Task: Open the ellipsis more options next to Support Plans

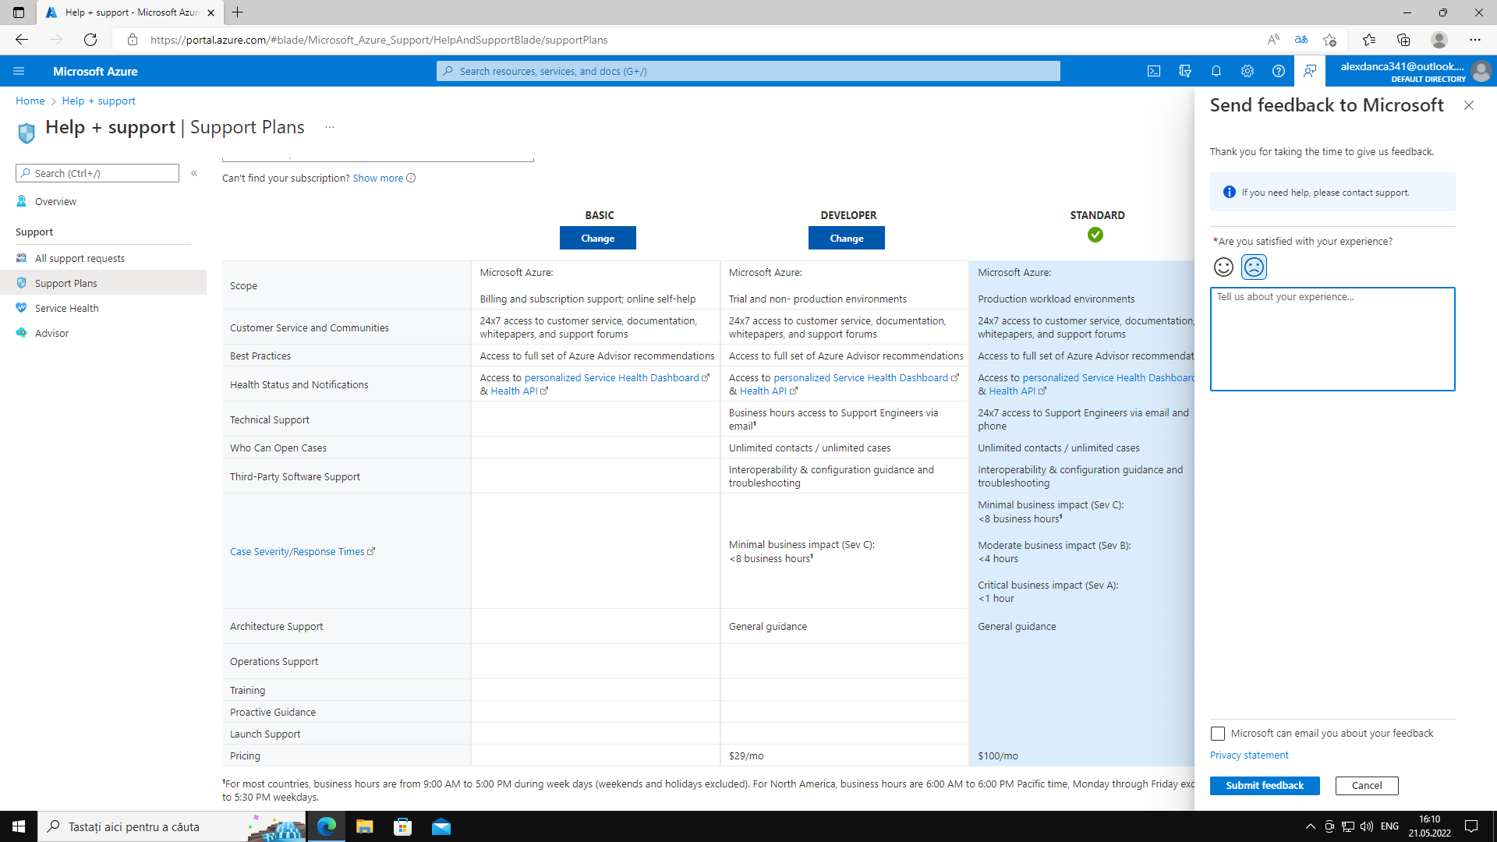Action: click(330, 127)
